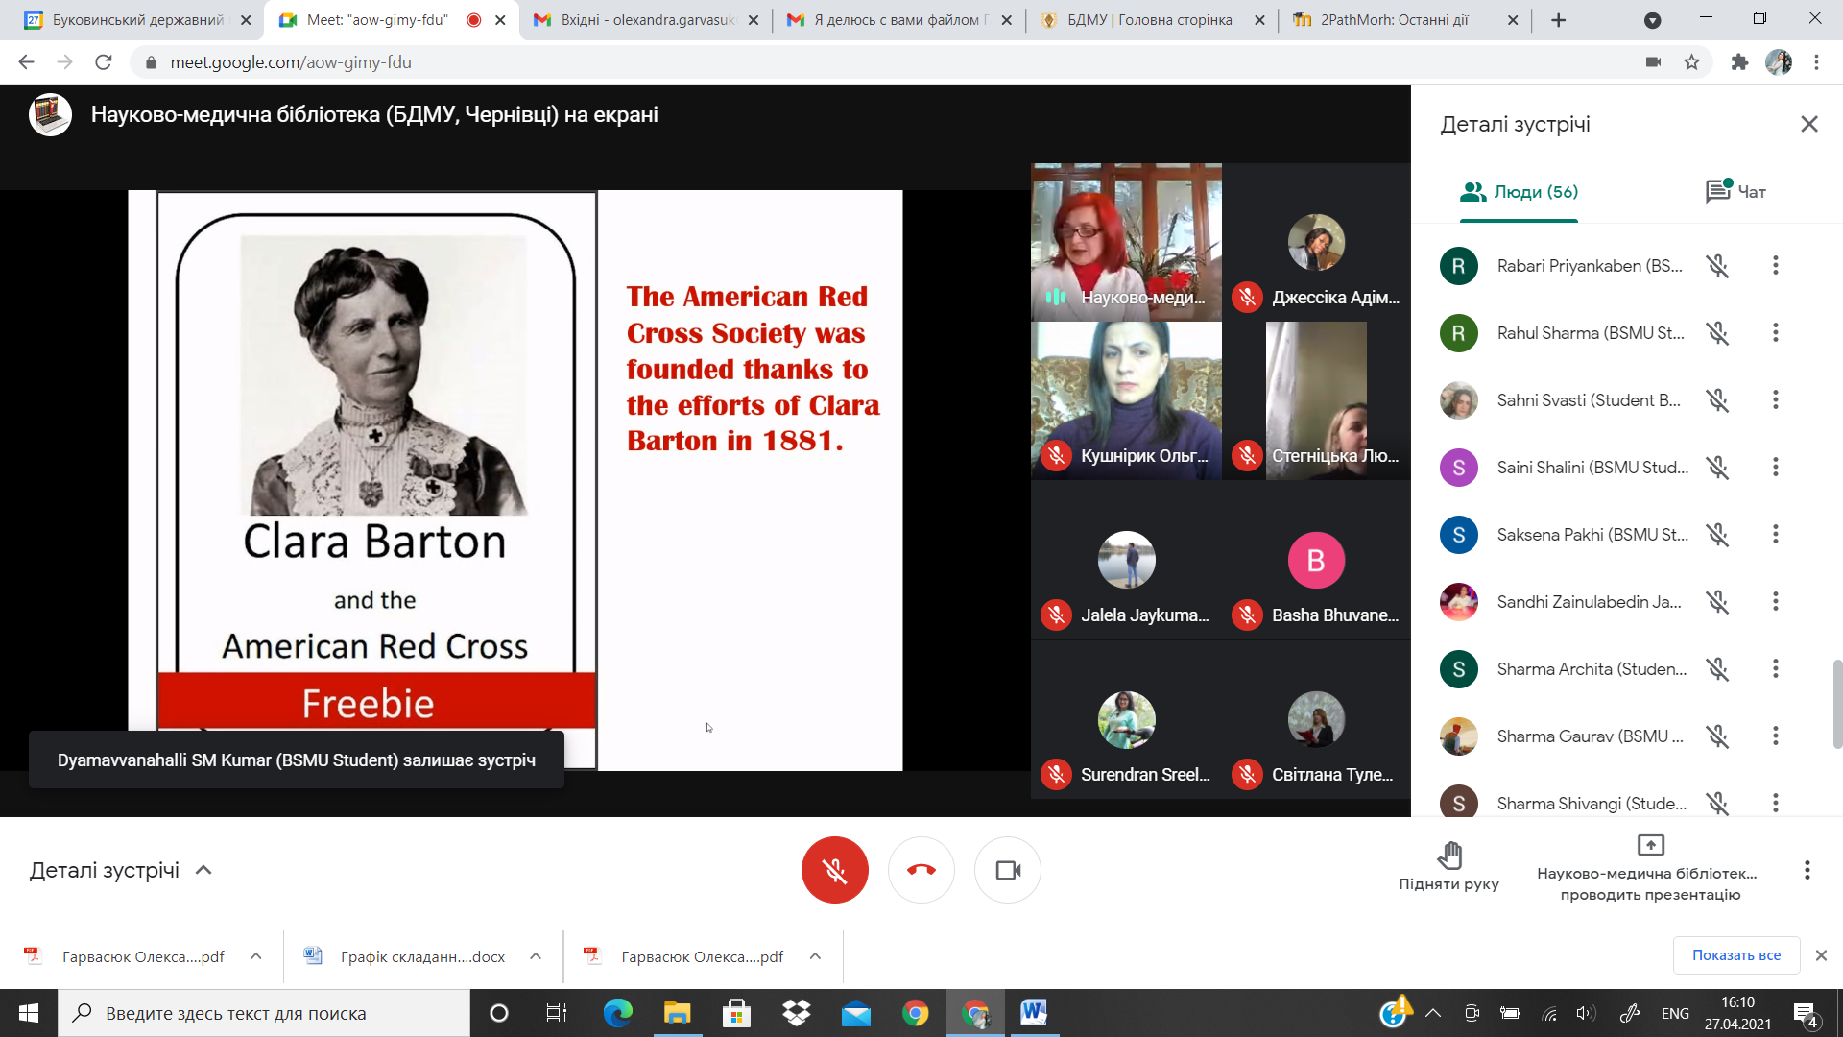
Task: Open a new browser tab
Action: pyautogui.click(x=1558, y=20)
